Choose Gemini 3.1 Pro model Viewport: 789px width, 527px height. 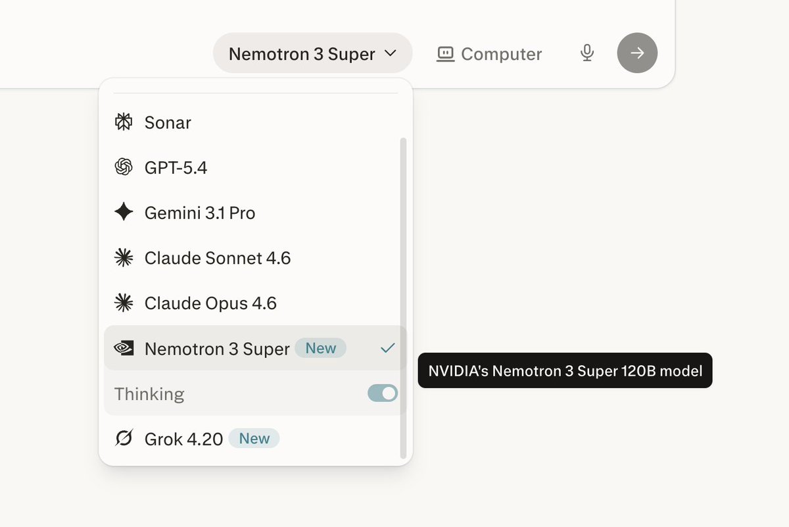pos(200,213)
